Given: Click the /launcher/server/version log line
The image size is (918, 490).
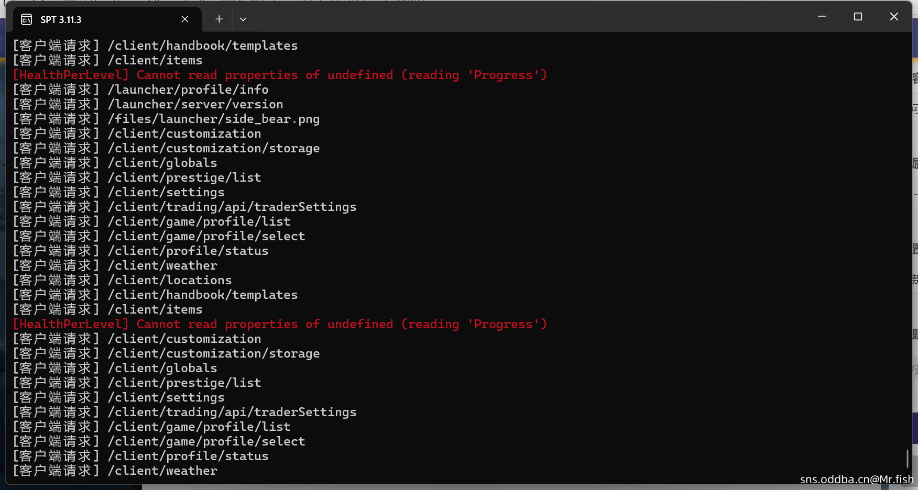Looking at the screenshot, I should tap(148, 104).
